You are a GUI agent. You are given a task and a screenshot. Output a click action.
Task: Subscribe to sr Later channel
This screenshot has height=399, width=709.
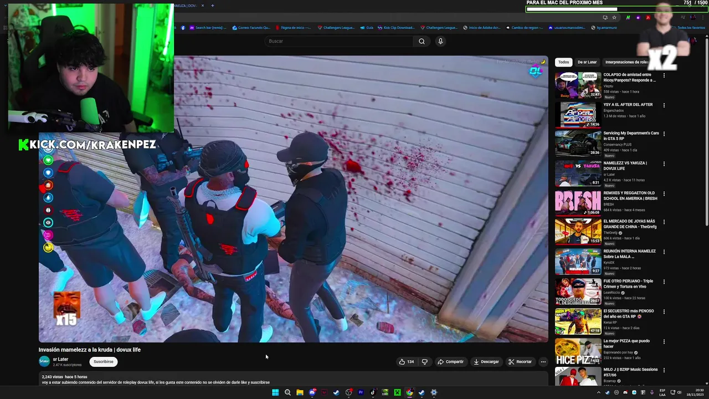point(103,362)
